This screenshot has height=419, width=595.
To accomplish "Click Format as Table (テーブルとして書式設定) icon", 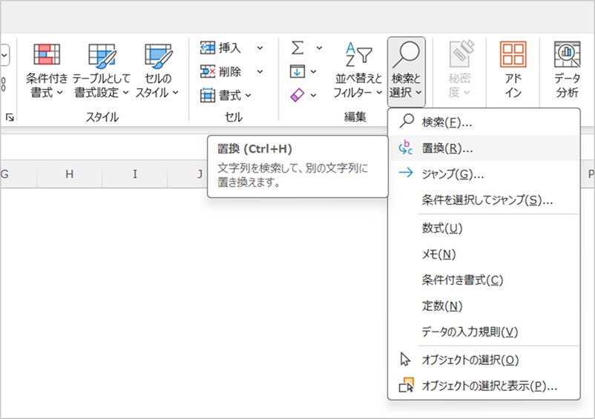I will tap(102, 55).
